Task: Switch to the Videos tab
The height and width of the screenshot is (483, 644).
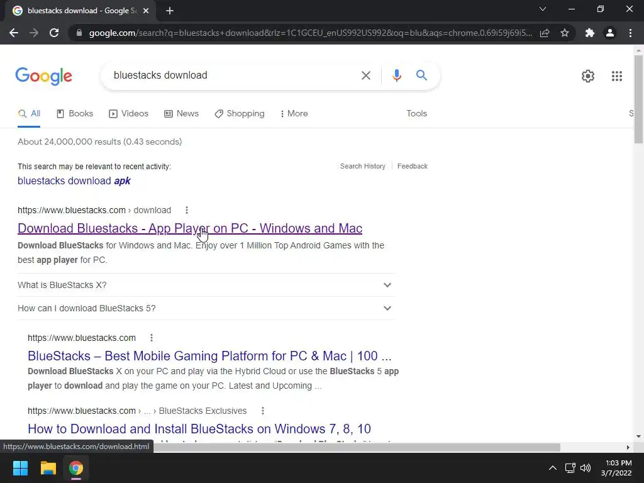Action: click(128, 114)
